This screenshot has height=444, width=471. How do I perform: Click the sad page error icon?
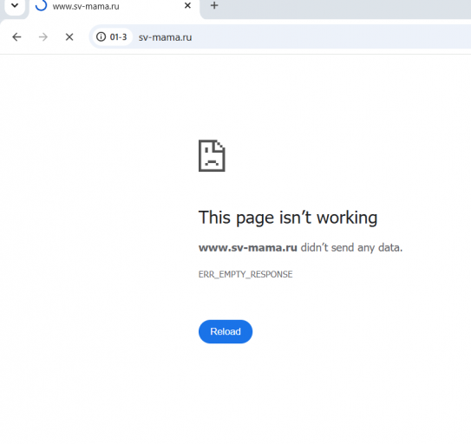click(x=212, y=155)
